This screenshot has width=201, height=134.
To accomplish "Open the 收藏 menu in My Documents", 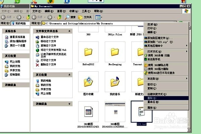I will point(74,11).
